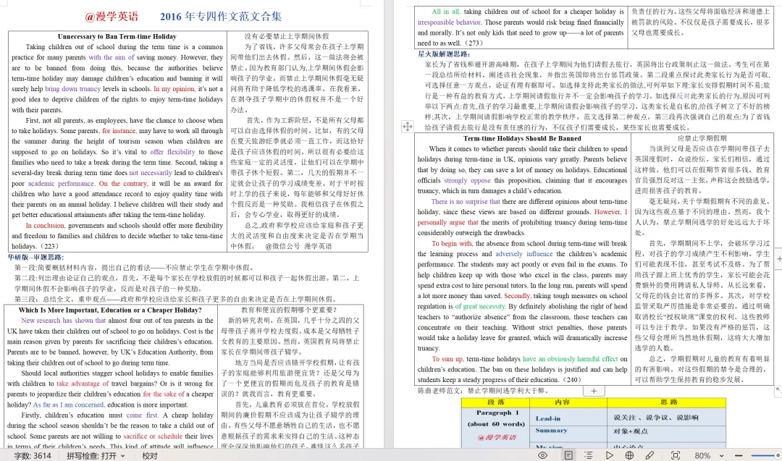Viewport: 782px width, 461px height.
Task: Switch to web layout globe icon
Action: coord(629,455)
